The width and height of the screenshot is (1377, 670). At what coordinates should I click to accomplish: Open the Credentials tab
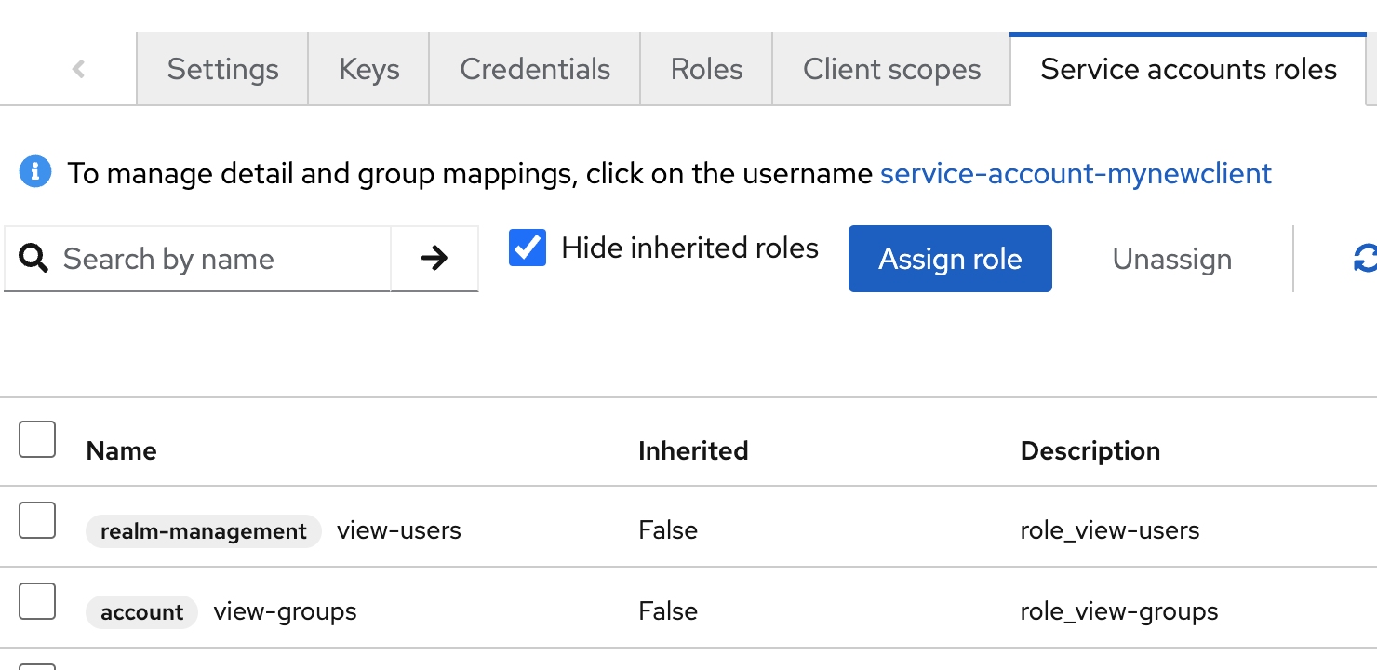(x=534, y=68)
